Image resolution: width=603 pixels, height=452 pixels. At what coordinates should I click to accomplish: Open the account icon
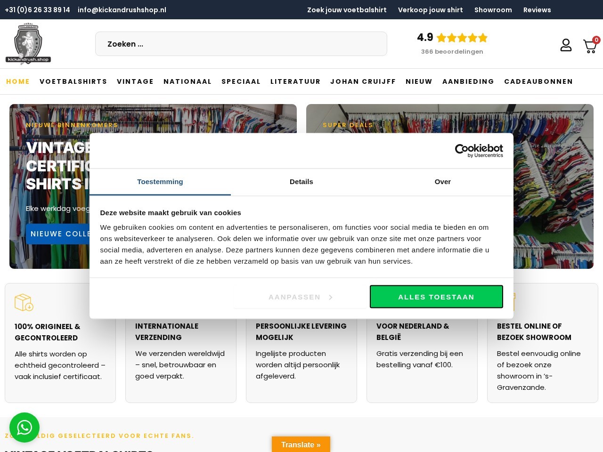pyautogui.click(x=566, y=45)
